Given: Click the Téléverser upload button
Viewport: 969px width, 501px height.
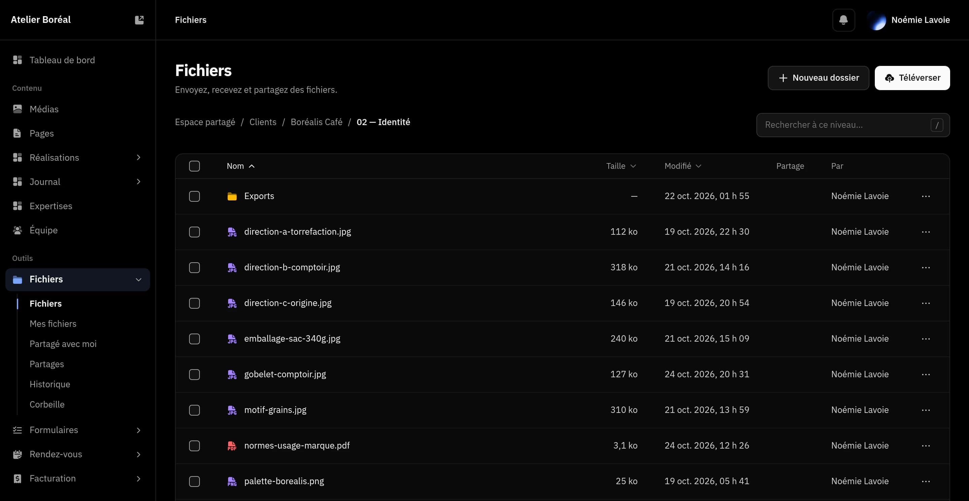Looking at the screenshot, I should click(x=912, y=78).
